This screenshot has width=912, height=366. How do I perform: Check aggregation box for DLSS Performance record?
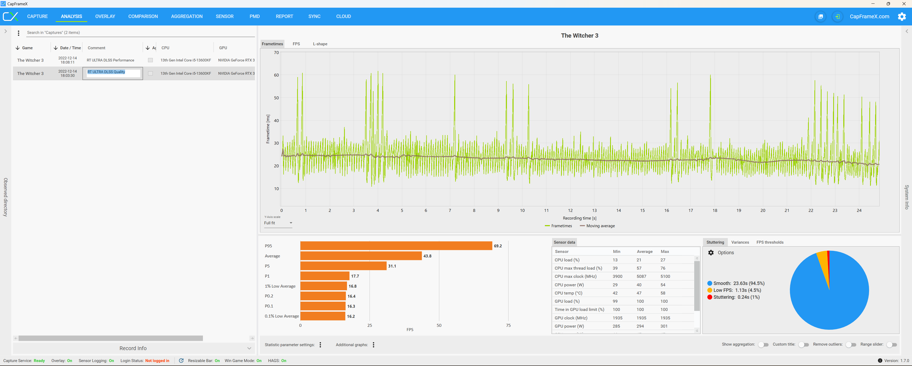pos(150,60)
